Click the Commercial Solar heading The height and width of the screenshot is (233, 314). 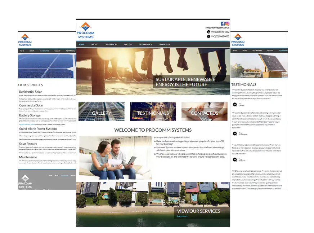pyautogui.click(x=31, y=105)
